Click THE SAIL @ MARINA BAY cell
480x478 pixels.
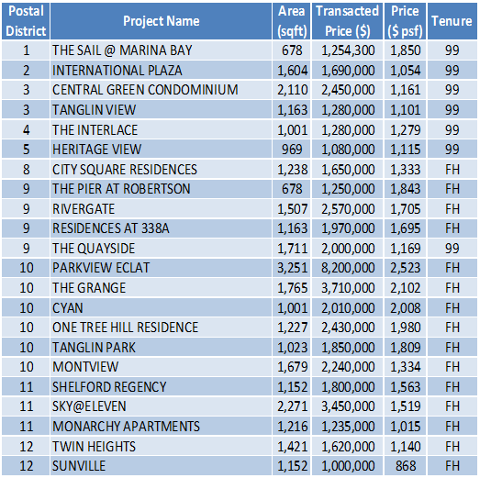pyautogui.click(x=161, y=50)
